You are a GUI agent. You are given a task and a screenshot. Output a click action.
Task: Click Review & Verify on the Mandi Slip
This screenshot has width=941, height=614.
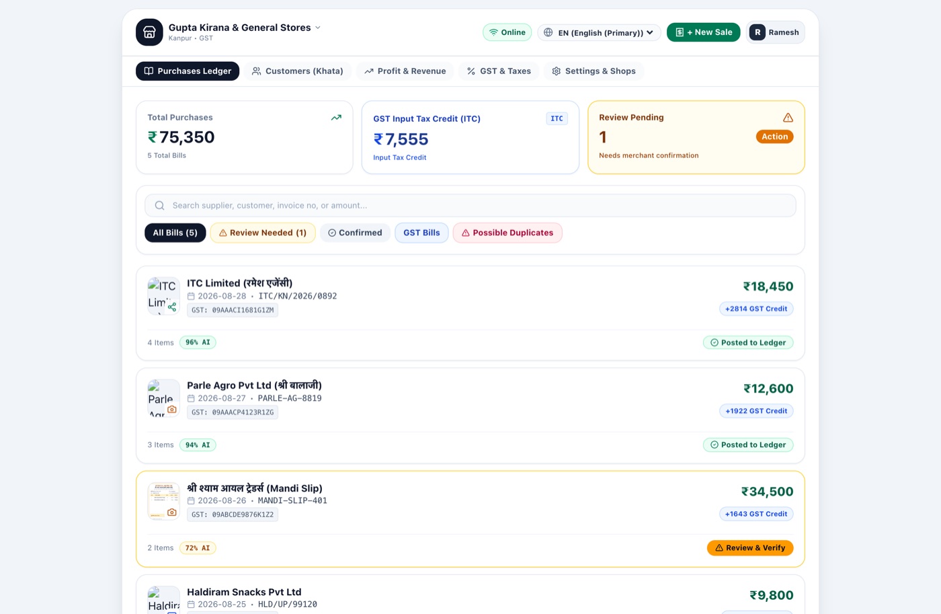(x=750, y=548)
